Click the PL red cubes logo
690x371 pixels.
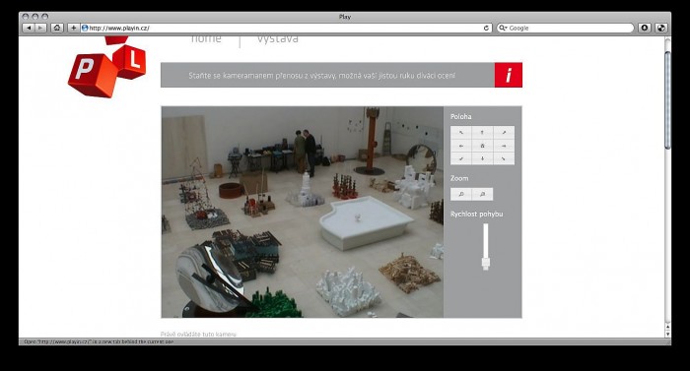click(x=106, y=67)
